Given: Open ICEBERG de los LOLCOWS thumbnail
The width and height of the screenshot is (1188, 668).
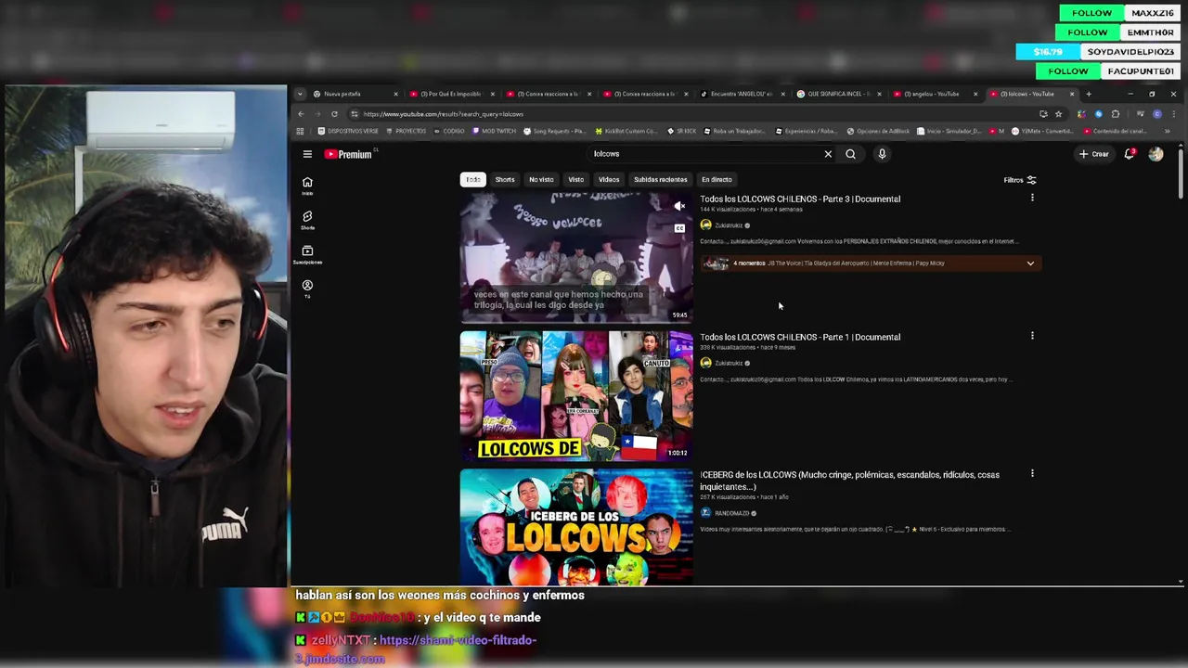Looking at the screenshot, I should (x=576, y=526).
